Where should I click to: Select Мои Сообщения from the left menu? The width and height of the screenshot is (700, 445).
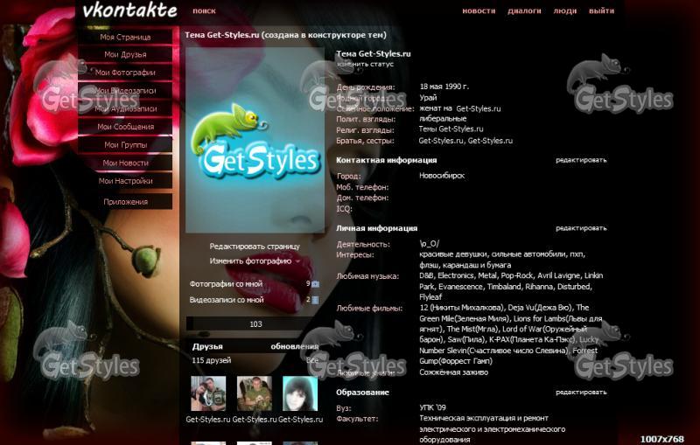[x=125, y=127]
